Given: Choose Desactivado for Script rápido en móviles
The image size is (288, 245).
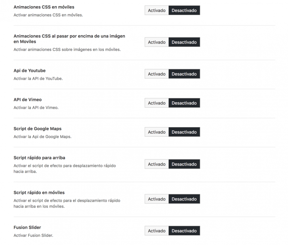Looking at the screenshot, I should 184,199.
